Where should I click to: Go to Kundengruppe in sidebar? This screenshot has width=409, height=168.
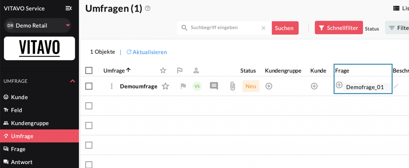coord(30,123)
